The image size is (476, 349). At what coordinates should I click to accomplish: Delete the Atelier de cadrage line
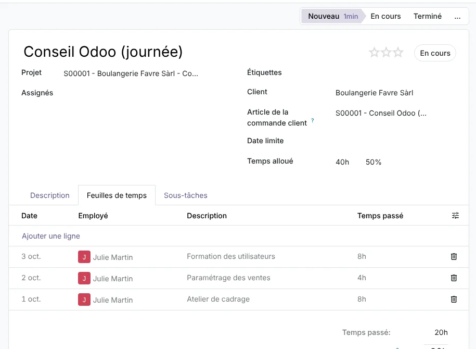[x=454, y=299]
